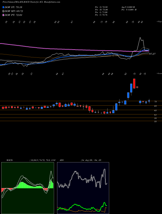Open the ADX indicator chart panel
The image size is (162, 214).
(x=83, y=188)
